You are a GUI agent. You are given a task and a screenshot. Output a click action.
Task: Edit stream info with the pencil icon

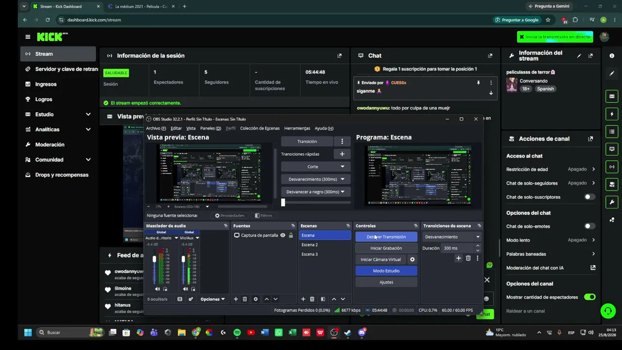tap(579, 56)
